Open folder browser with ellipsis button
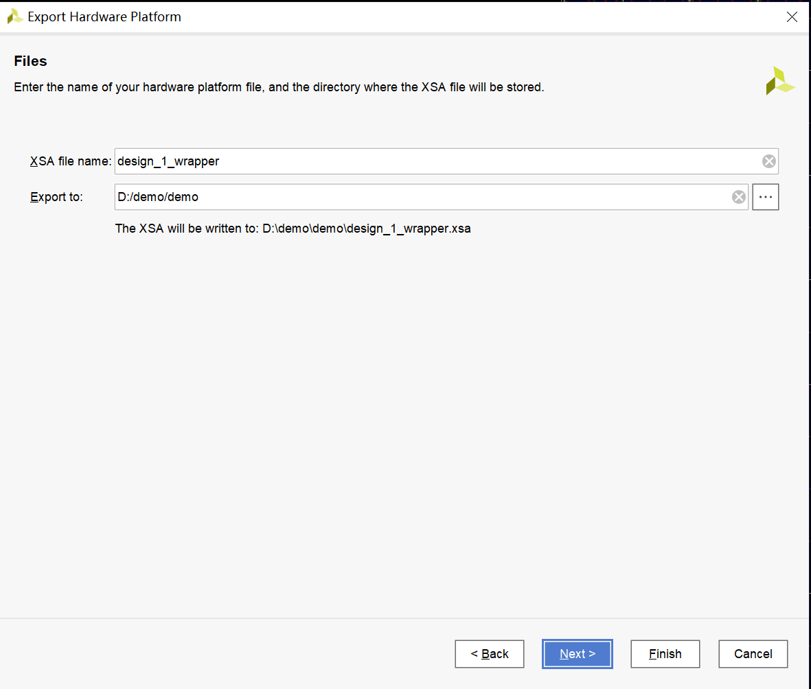 click(x=766, y=197)
